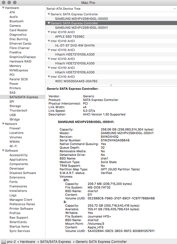Image resolution: width=177 pixels, height=244 pixels.
Task: Select PCI in the sidebar
Action: tap(12, 75)
